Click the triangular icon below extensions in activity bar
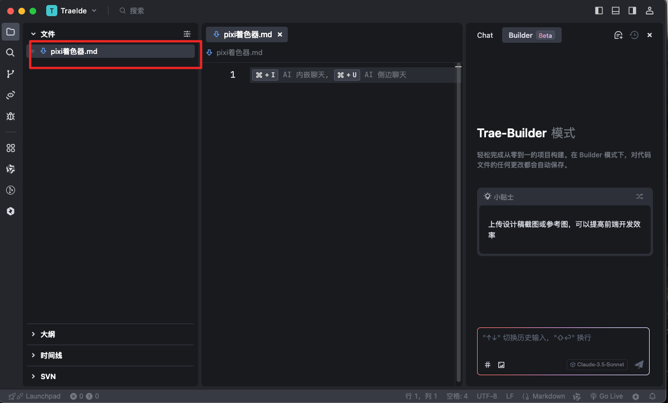The image size is (668, 403). [x=11, y=169]
